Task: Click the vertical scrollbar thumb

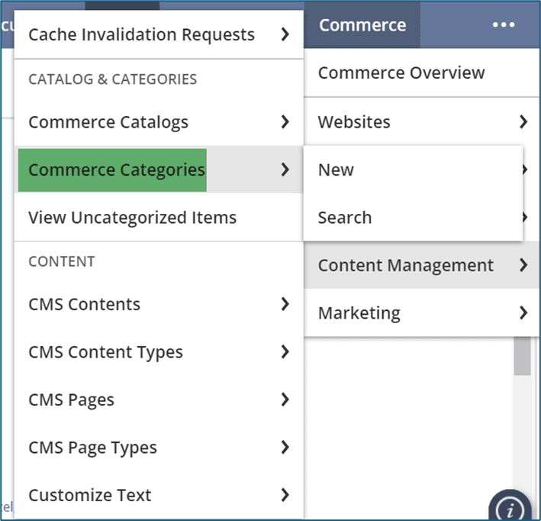Action: pos(522,356)
